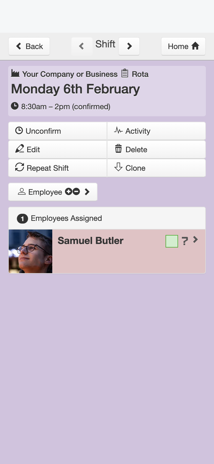Open Samuel Butler details via row chevron
Screen dimensions: 214x464
(195, 240)
